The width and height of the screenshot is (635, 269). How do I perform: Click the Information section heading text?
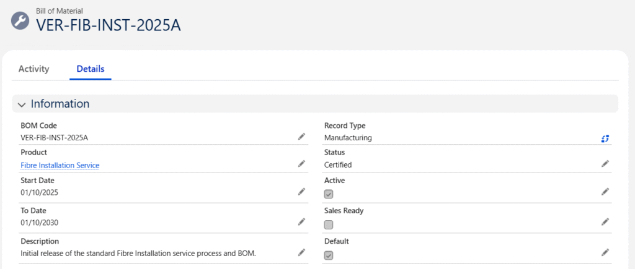(60, 103)
